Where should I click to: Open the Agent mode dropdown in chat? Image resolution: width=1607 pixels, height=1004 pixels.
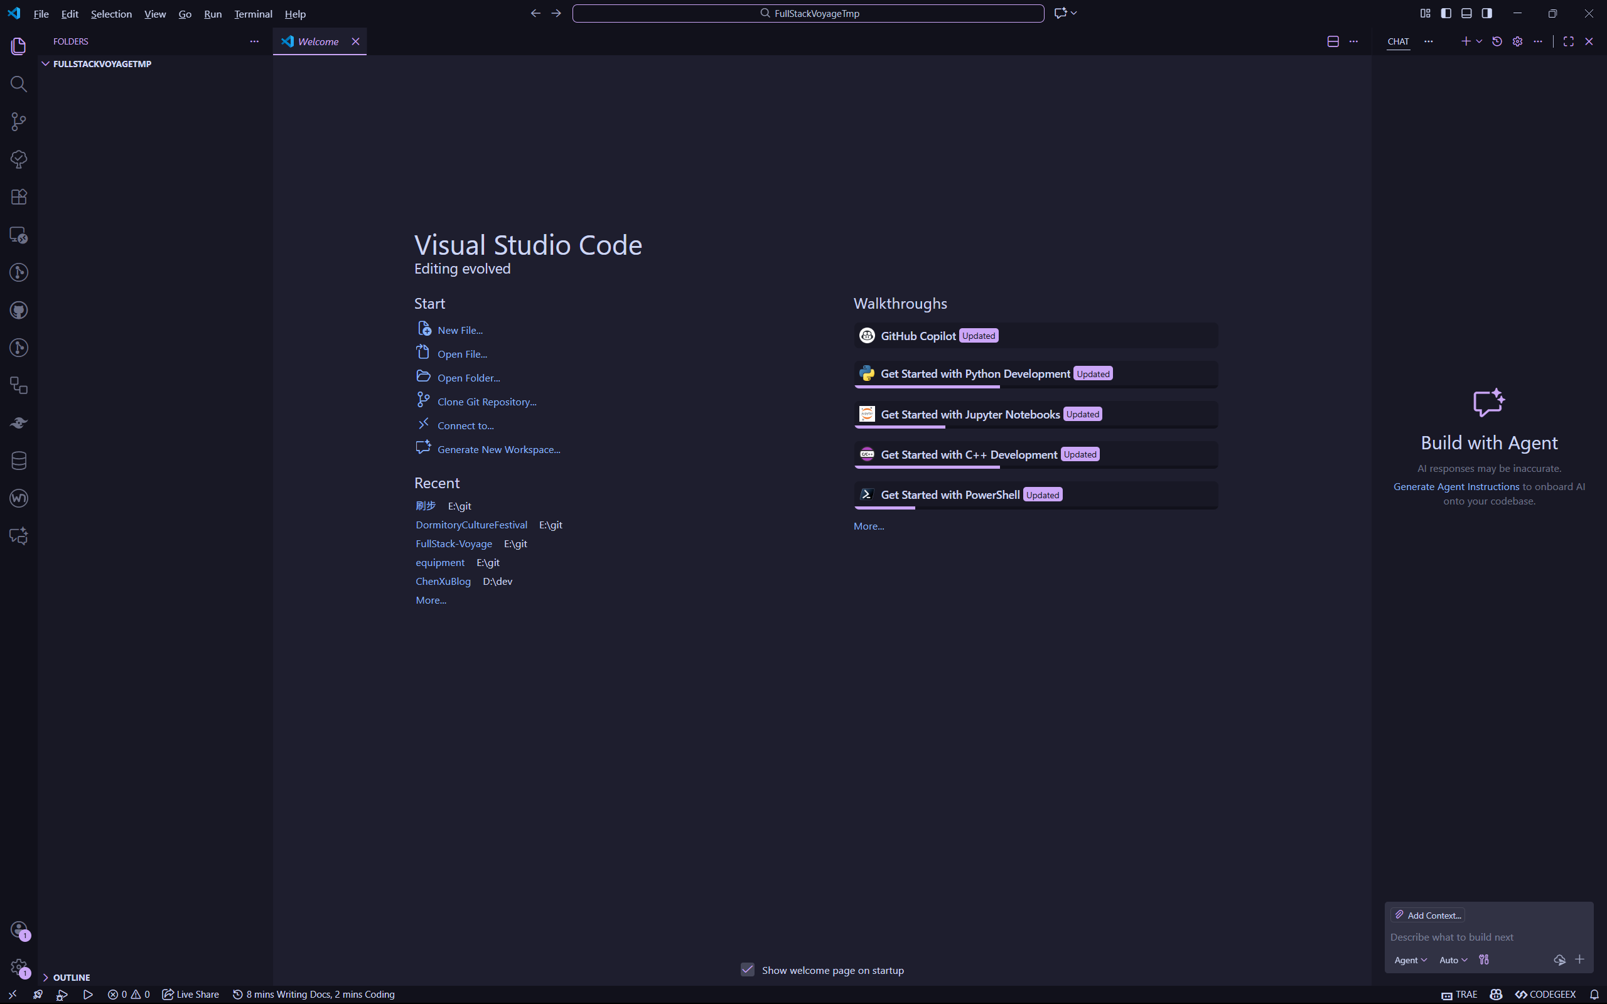[x=1409, y=959]
